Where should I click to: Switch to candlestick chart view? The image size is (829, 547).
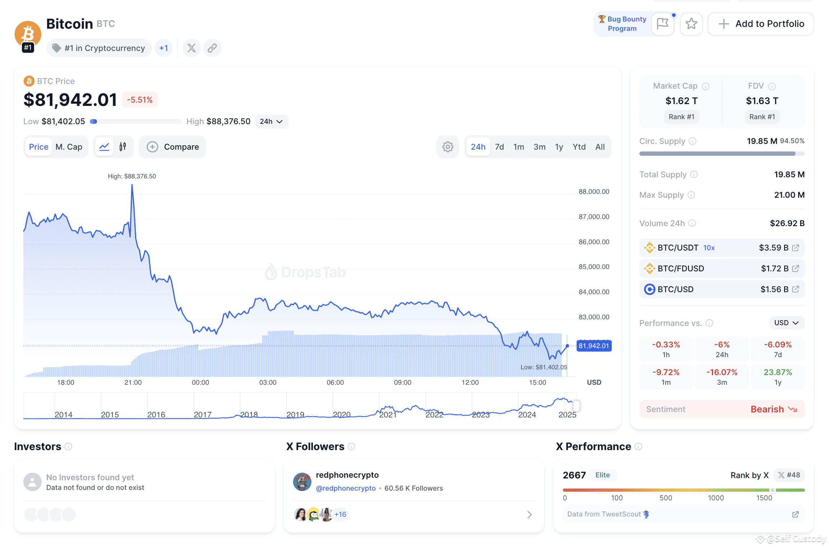coord(123,147)
